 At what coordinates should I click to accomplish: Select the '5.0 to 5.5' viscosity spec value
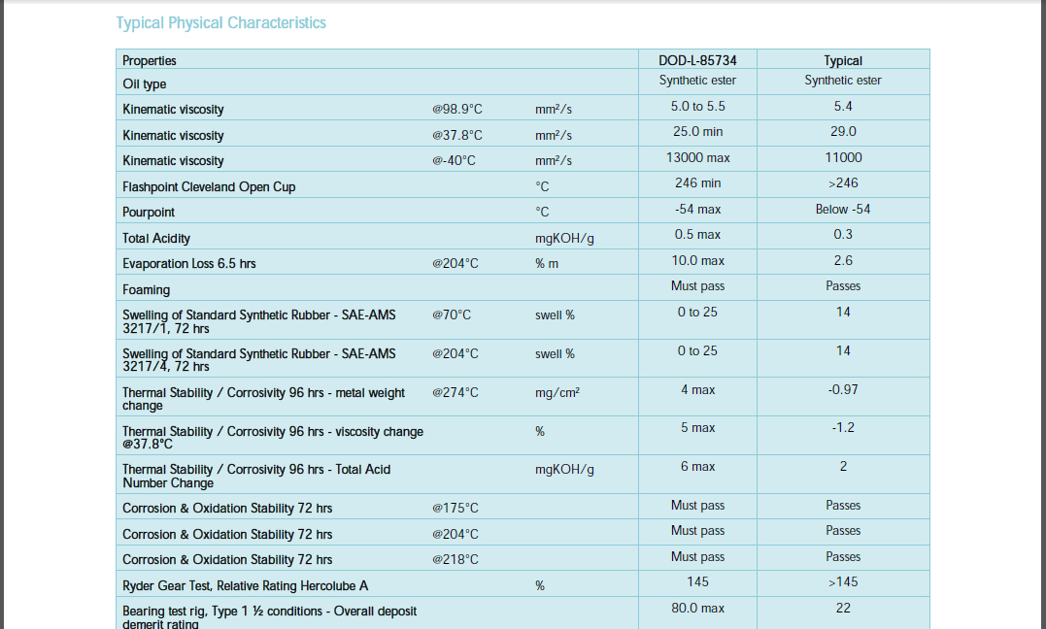tap(697, 107)
